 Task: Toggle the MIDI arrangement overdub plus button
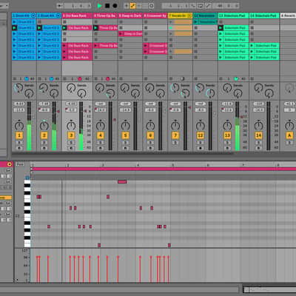coord(127,6)
